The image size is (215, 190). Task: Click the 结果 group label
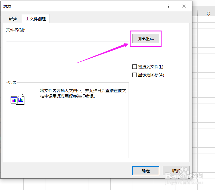12,82
